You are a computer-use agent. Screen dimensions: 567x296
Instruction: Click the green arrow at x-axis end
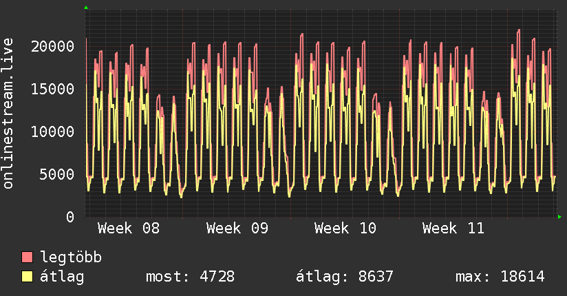tap(559, 217)
